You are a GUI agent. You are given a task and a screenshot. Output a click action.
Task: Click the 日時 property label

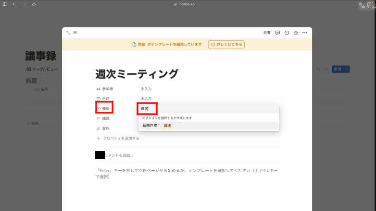click(x=103, y=99)
